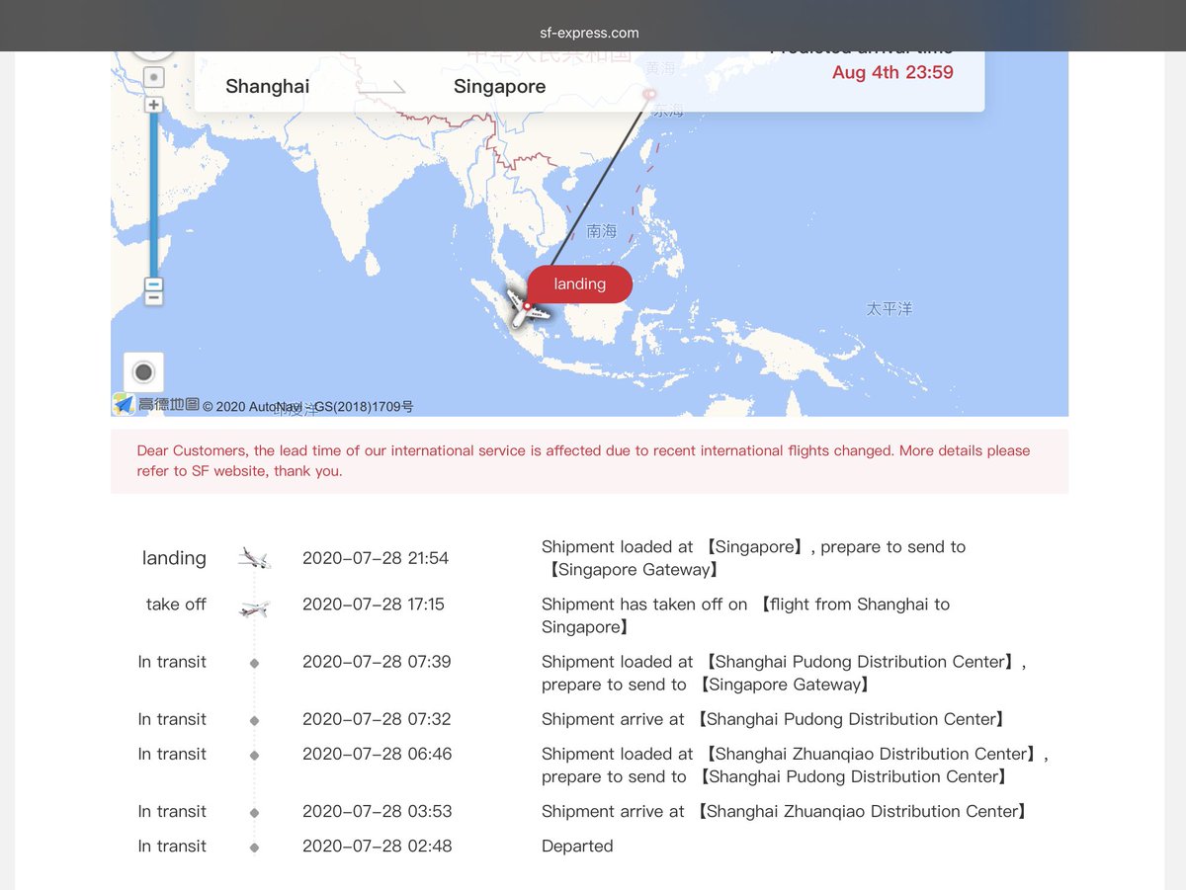Screen dimensions: 1186x890
Task: Click the small square button above zoom plus
Action: click(153, 77)
